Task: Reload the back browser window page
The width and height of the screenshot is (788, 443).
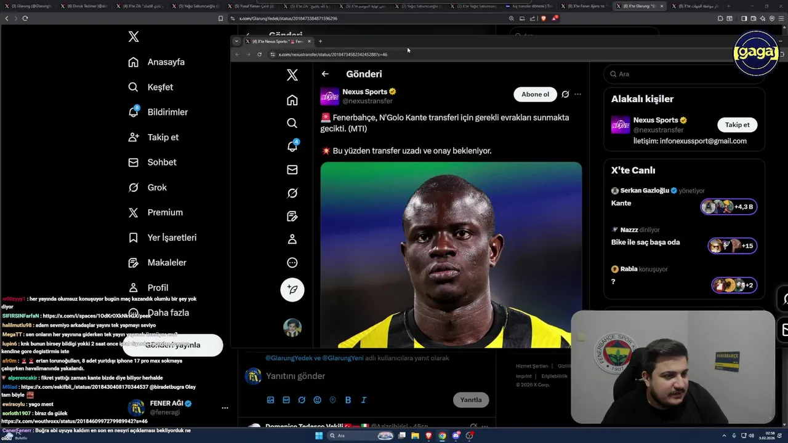Action: tap(25, 18)
